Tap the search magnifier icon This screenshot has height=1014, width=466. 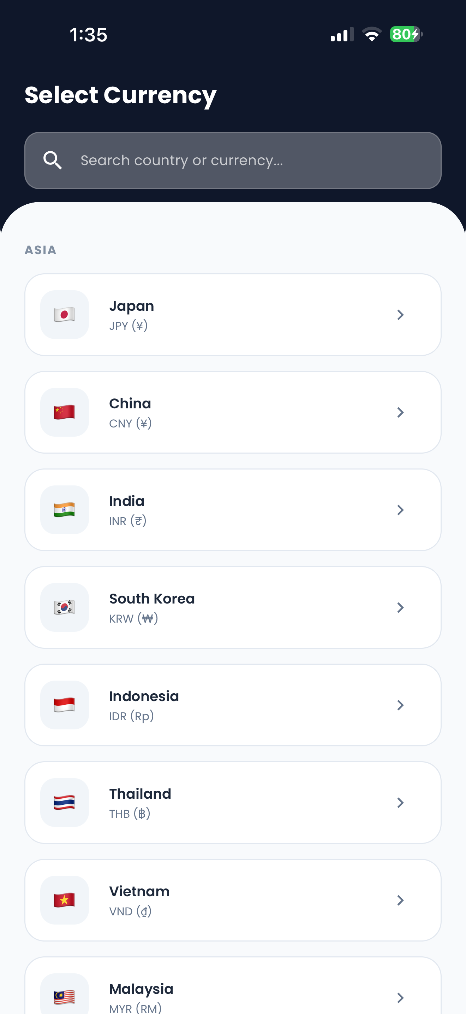coord(53,160)
